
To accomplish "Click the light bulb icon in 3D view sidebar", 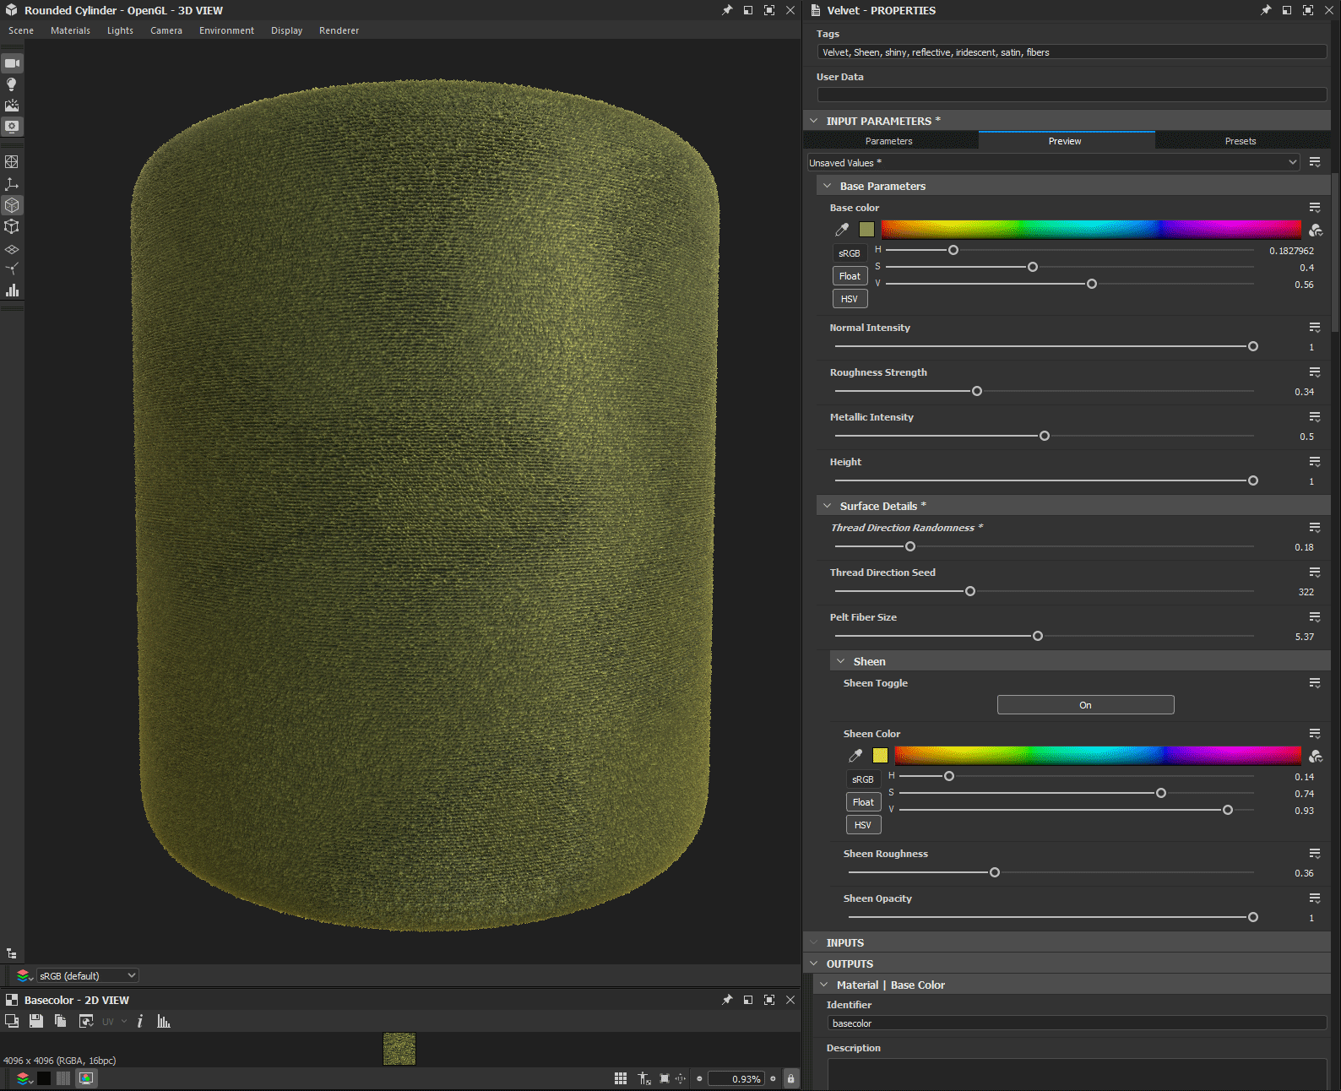I will click(x=12, y=84).
